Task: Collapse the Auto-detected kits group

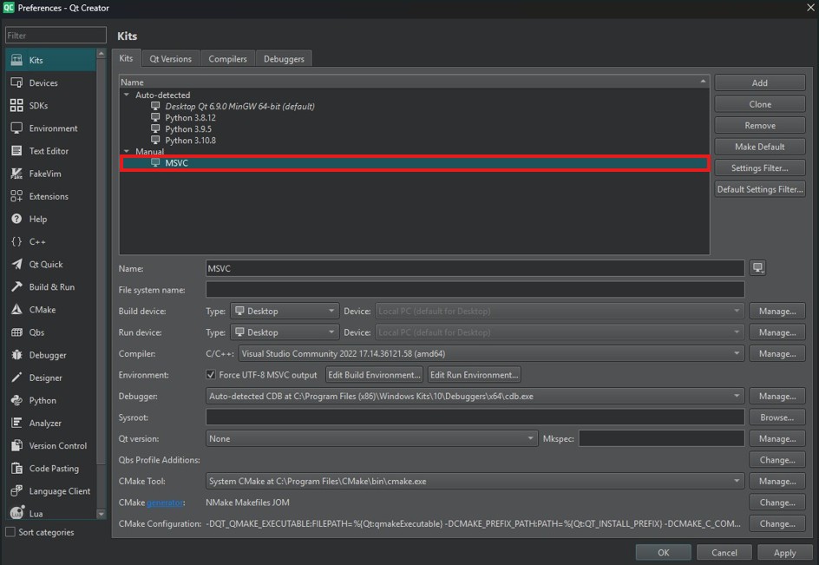Action: 127,95
